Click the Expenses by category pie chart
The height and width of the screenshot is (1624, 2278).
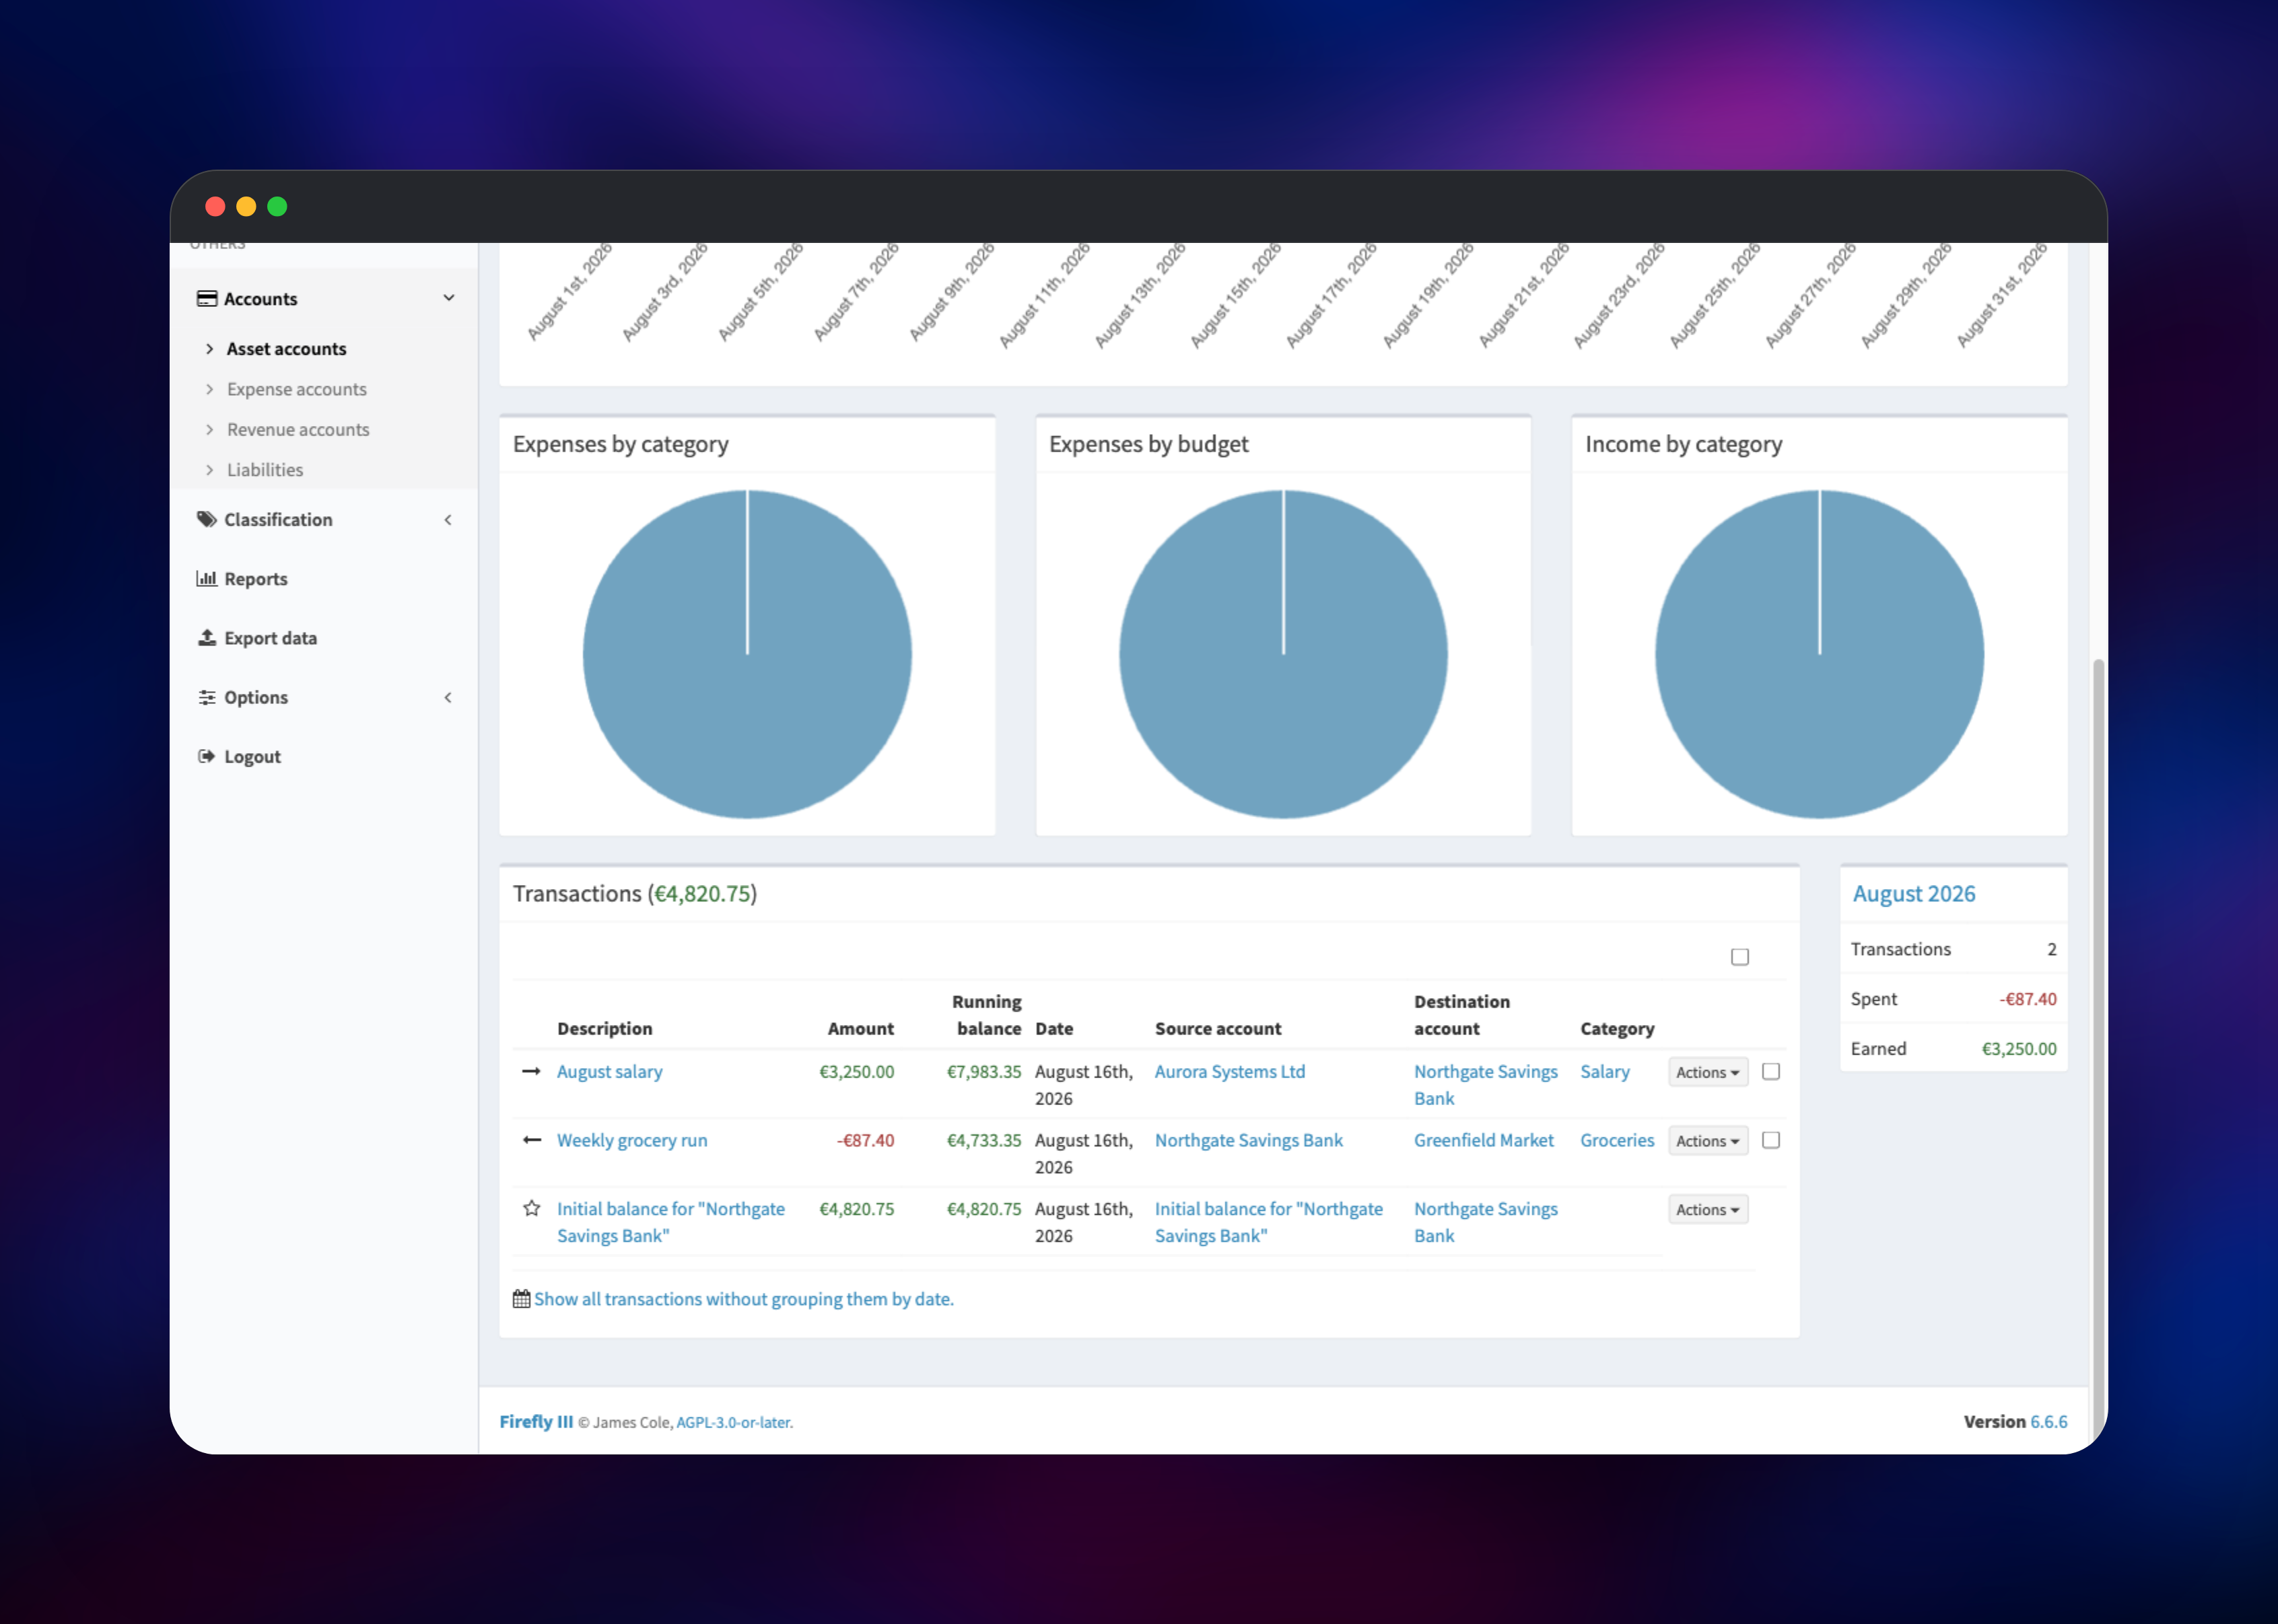tap(747, 654)
